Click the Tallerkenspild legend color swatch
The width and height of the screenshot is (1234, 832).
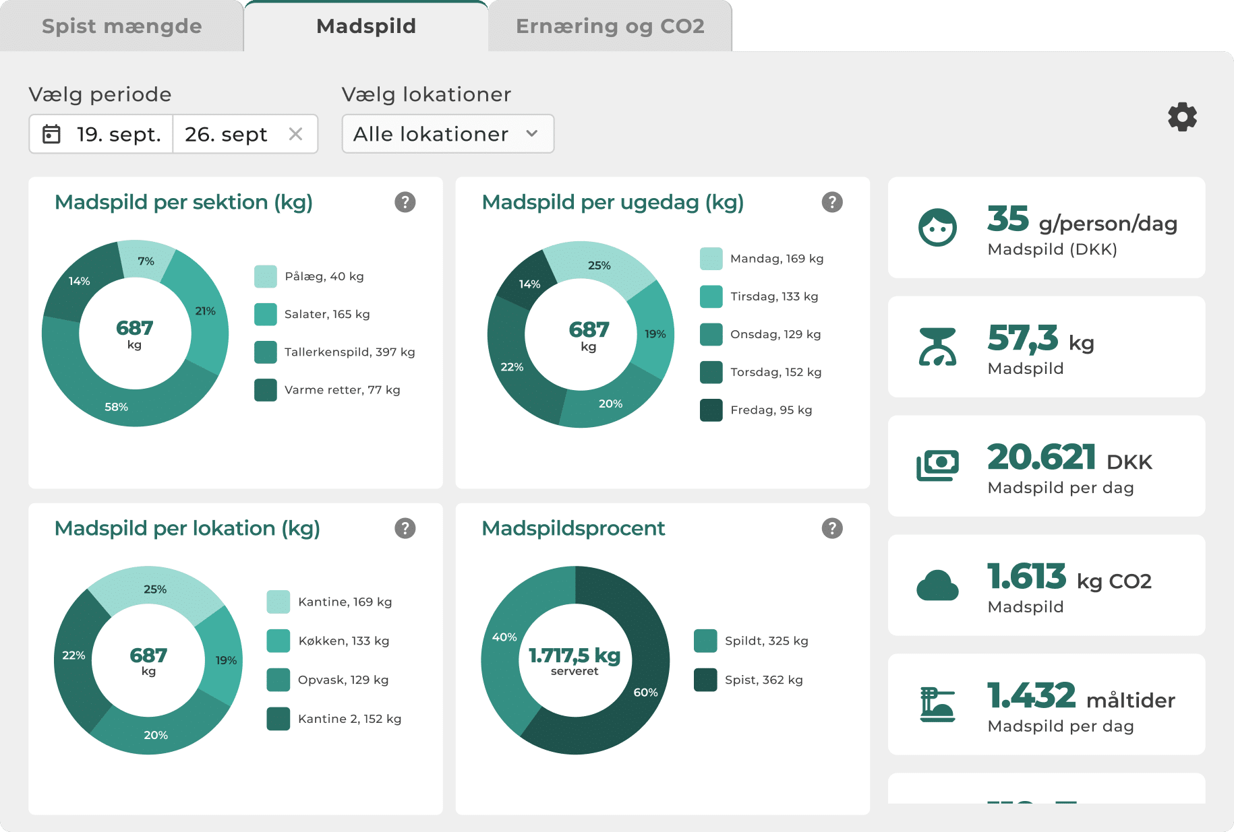click(266, 352)
